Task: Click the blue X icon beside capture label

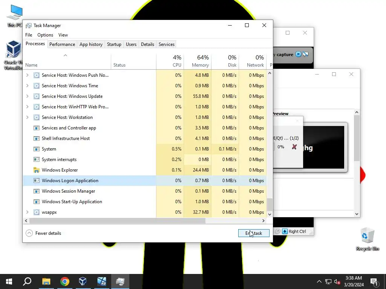Action: pyautogui.click(x=298, y=54)
